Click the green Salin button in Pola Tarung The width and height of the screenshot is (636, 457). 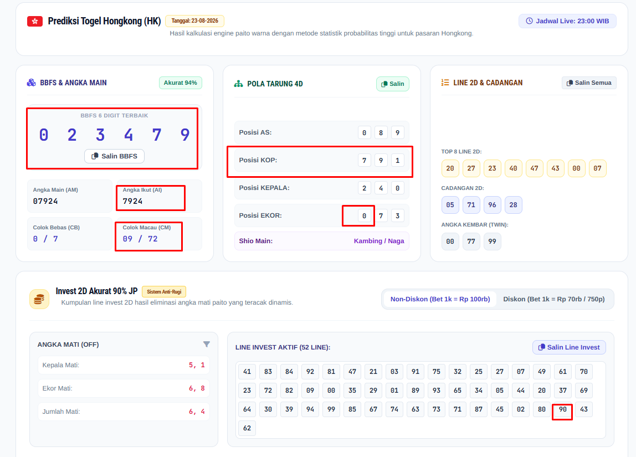(393, 84)
